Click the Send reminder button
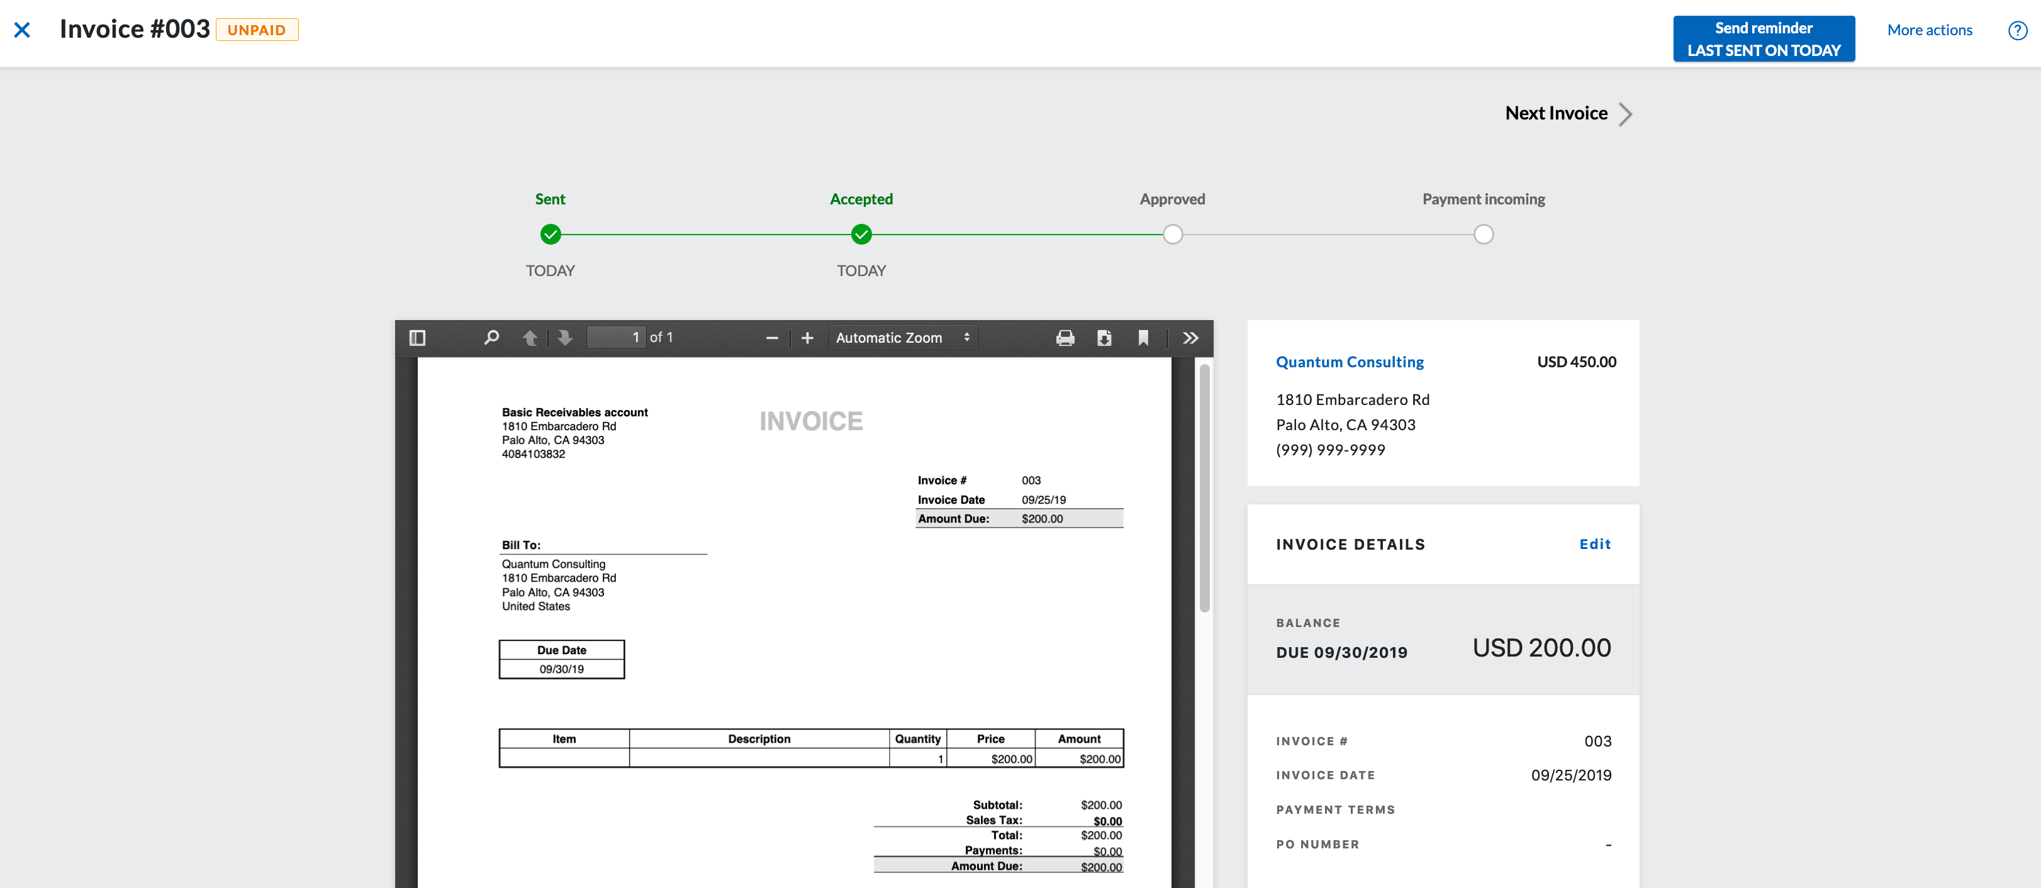This screenshot has height=888, width=2041. pos(1763,39)
